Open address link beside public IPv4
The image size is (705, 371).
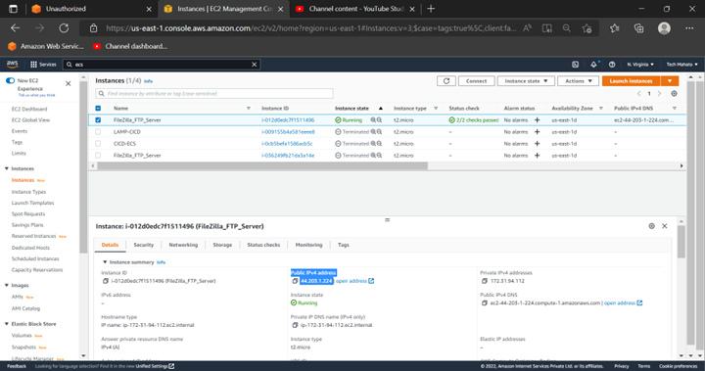[x=354, y=281]
